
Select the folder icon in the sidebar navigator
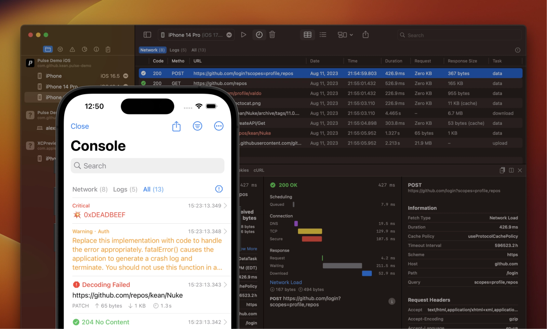click(x=48, y=49)
